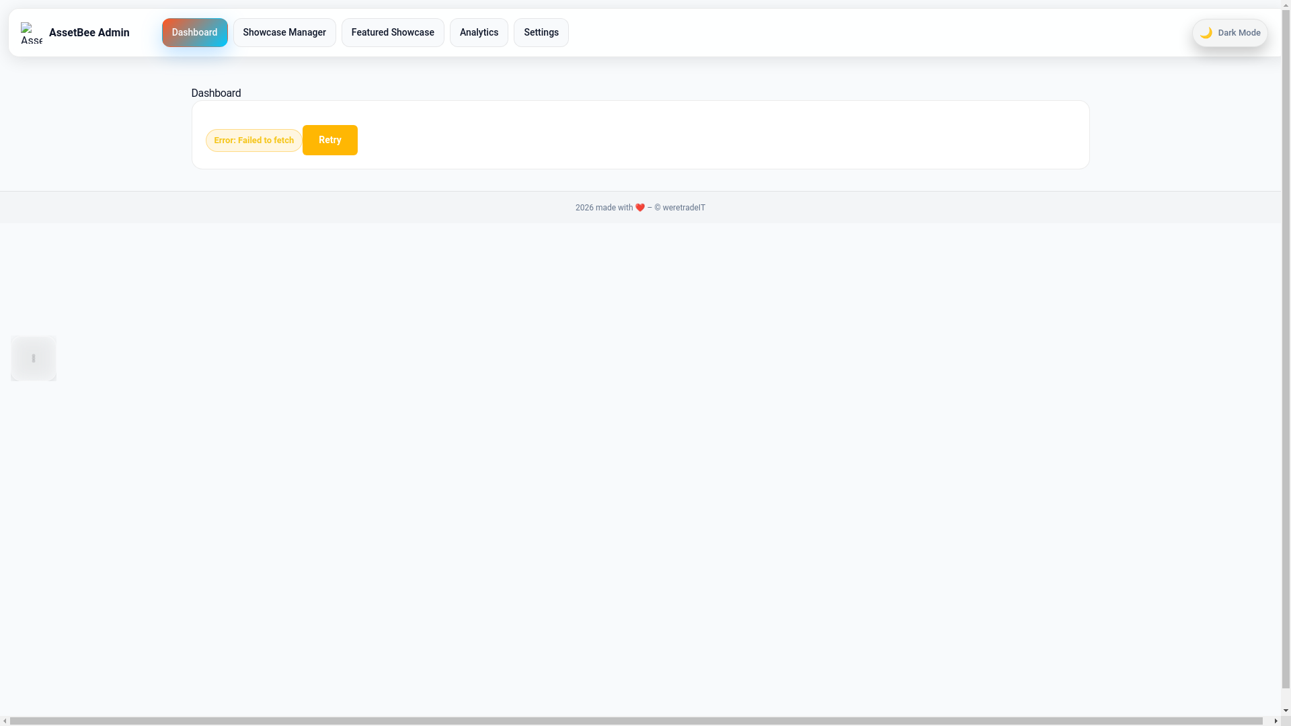Click the vertical scrollbar down arrow
Image resolution: width=1291 pixels, height=726 pixels.
click(x=1286, y=711)
